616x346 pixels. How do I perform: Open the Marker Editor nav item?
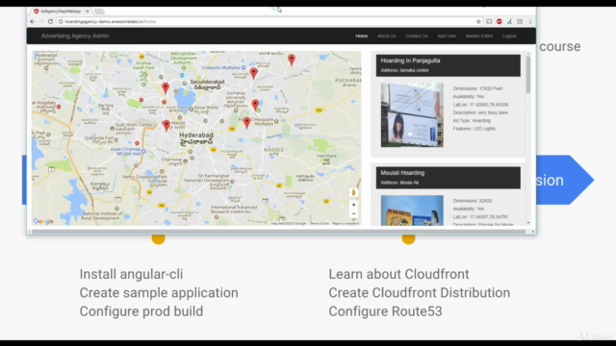[x=479, y=37]
